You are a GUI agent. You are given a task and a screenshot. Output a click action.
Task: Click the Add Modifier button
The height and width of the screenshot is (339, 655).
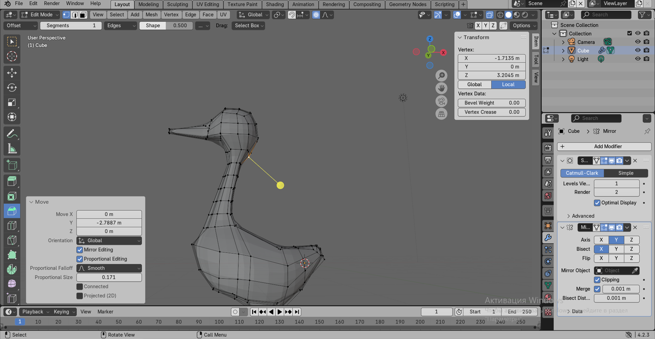(x=604, y=147)
